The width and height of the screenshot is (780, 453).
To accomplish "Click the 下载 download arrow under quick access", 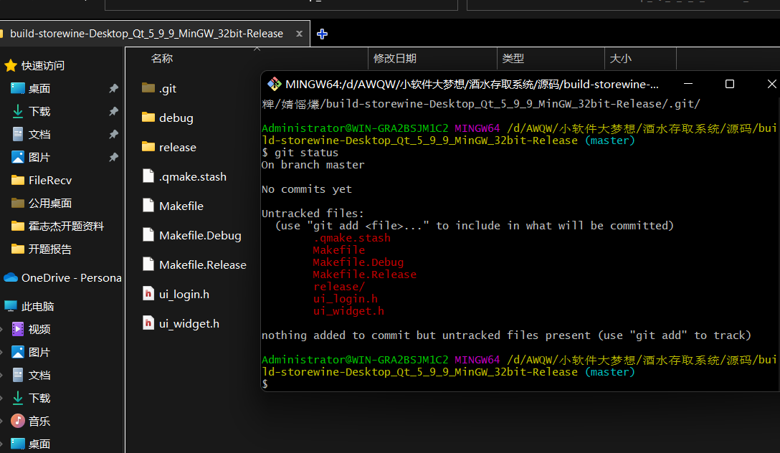I will pyautogui.click(x=17, y=111).
